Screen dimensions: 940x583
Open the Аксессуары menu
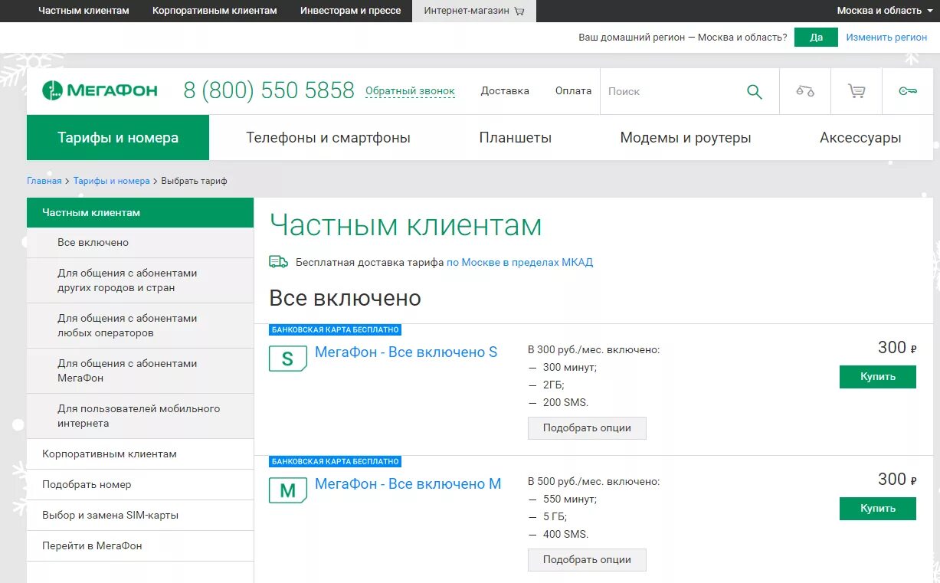(x=860, y=138)
